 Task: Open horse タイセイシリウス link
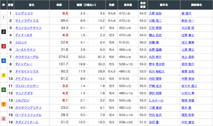pos(27,71)
